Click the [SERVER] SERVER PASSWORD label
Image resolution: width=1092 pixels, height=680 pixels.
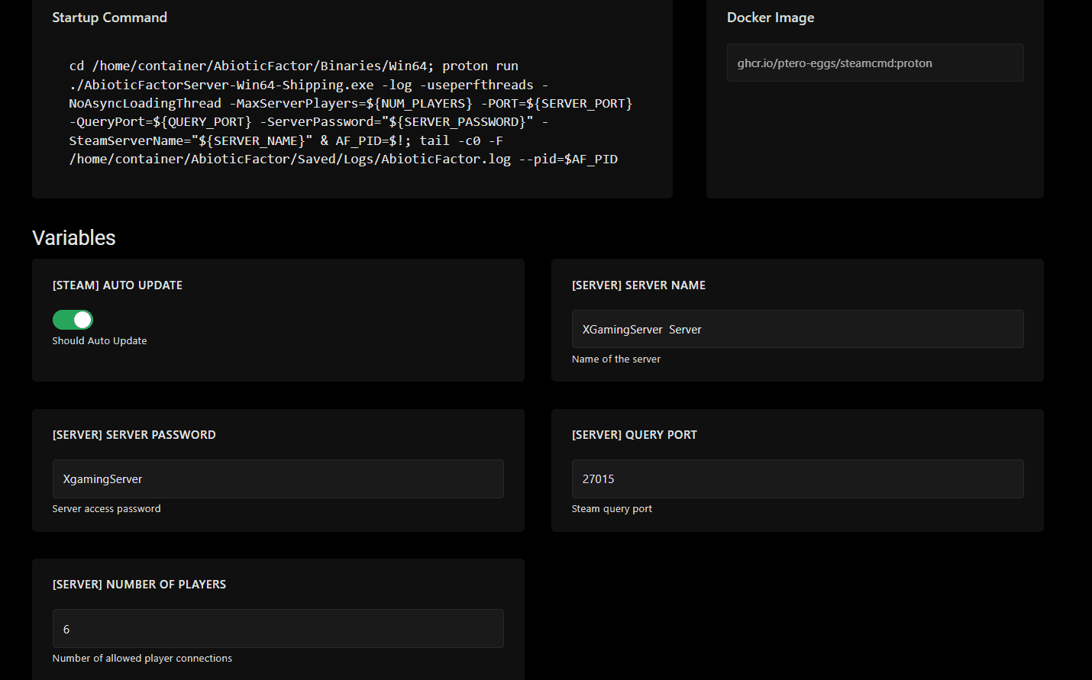click(x=134, y=434)
